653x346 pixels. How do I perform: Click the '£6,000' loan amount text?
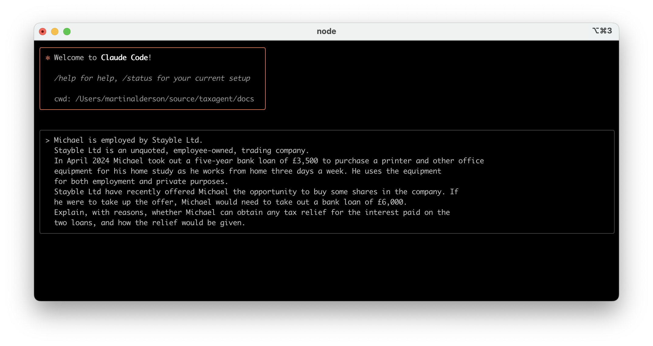[x=390, y=202]
